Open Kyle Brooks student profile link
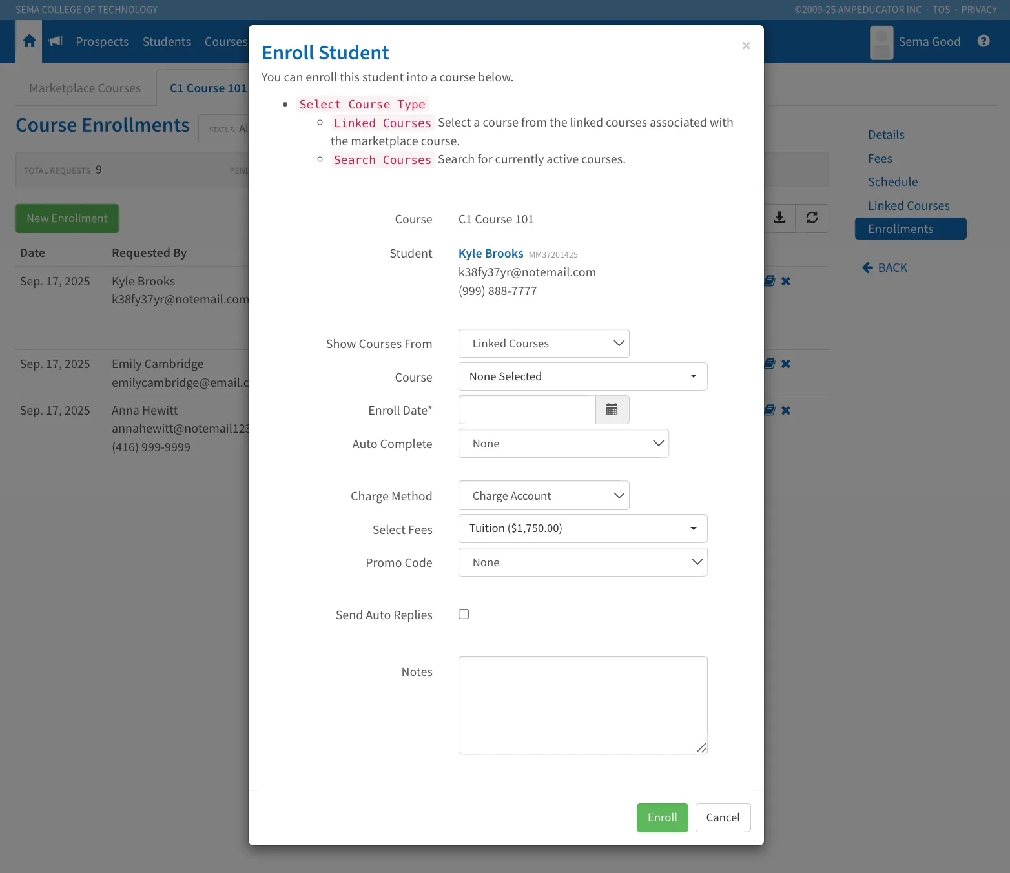 [x=491, y=254]
